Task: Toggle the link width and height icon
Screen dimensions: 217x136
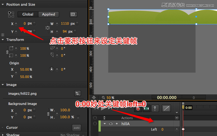Action: point(48,28)
